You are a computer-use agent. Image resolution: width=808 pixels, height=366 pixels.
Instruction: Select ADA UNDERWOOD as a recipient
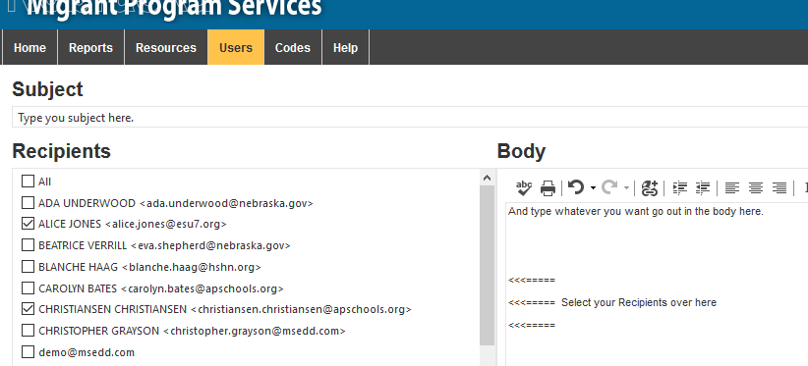pos(28,202)
